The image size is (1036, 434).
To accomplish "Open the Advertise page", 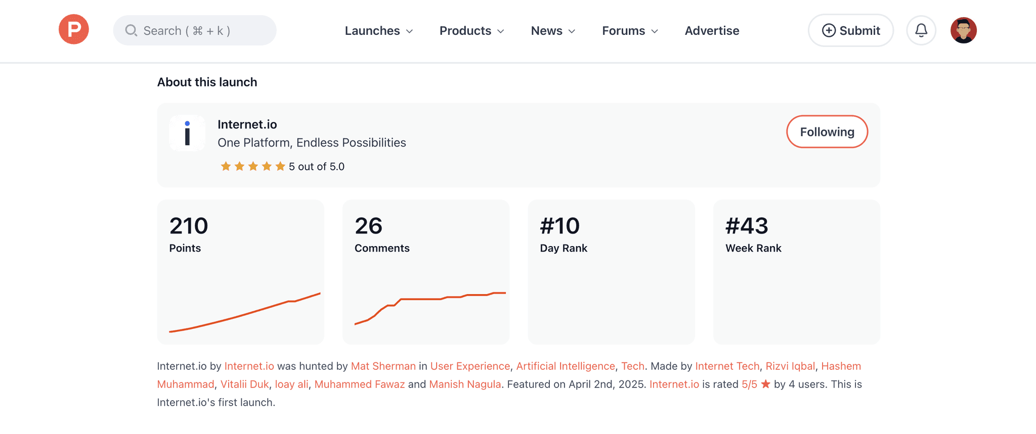I will coord(712,31).
